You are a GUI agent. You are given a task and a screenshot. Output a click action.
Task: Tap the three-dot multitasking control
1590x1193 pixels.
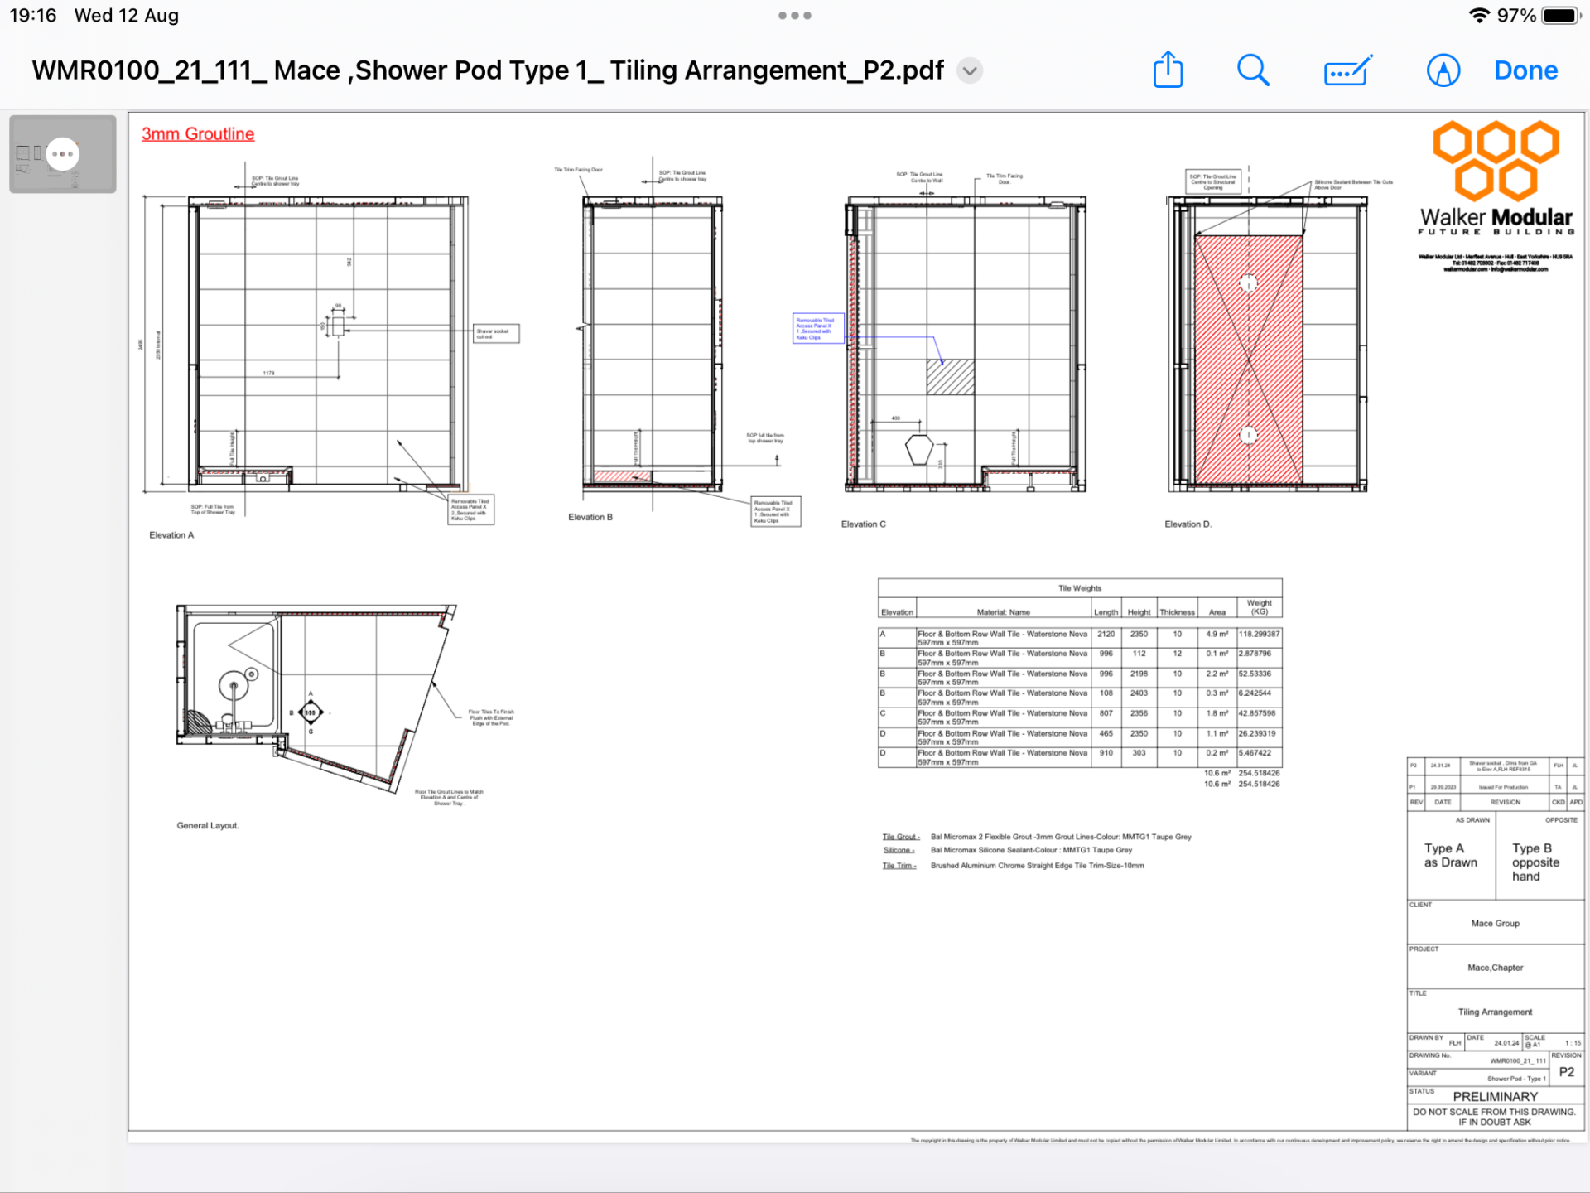pyautogui.click(x=795, y=15)
